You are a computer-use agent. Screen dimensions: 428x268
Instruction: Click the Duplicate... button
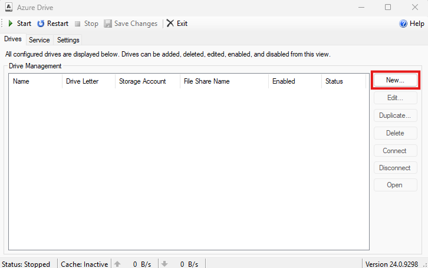395,115
